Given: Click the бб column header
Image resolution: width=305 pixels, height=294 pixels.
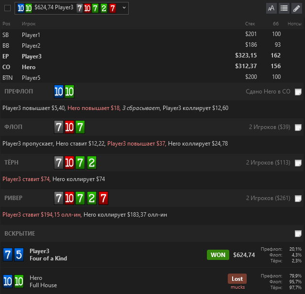Looking at the screenshot, I should pos(276,24).
